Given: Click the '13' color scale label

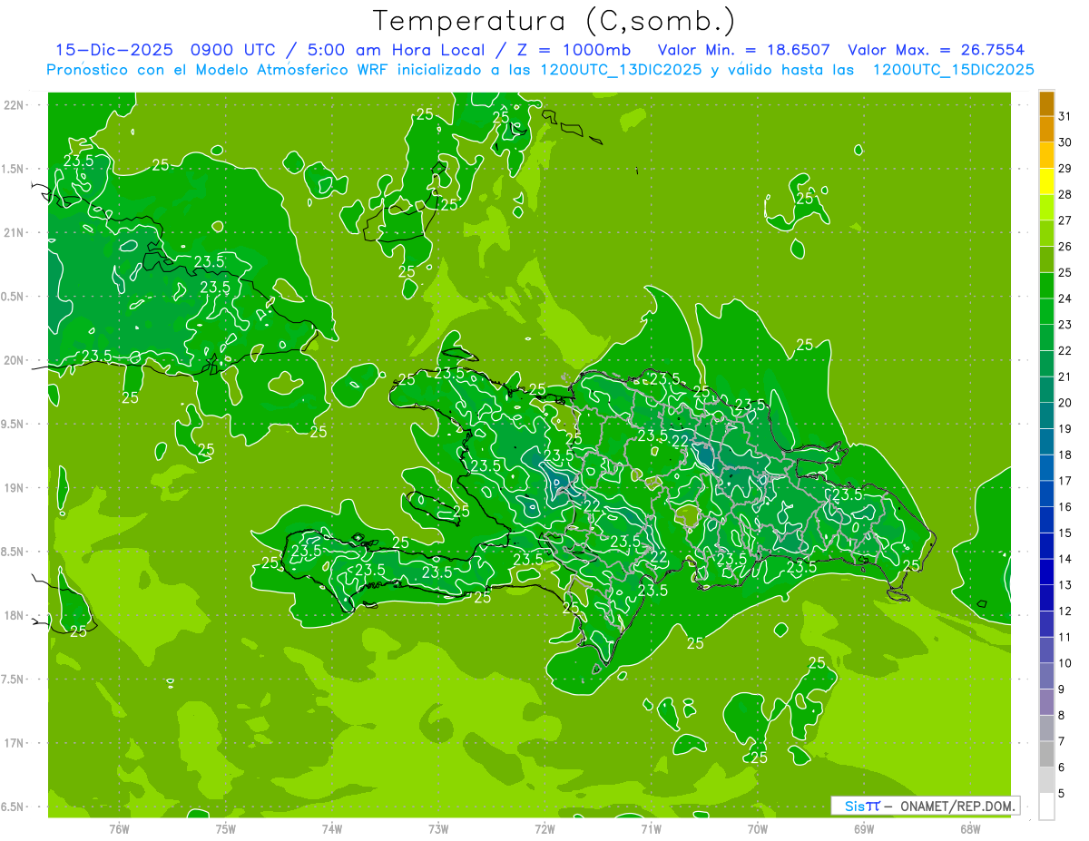Looking at the screenshot, I should click(1065, 585).
